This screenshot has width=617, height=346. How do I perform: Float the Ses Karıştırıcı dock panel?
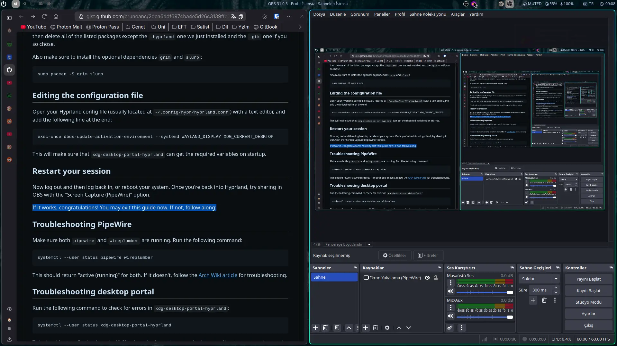(512, 267)
